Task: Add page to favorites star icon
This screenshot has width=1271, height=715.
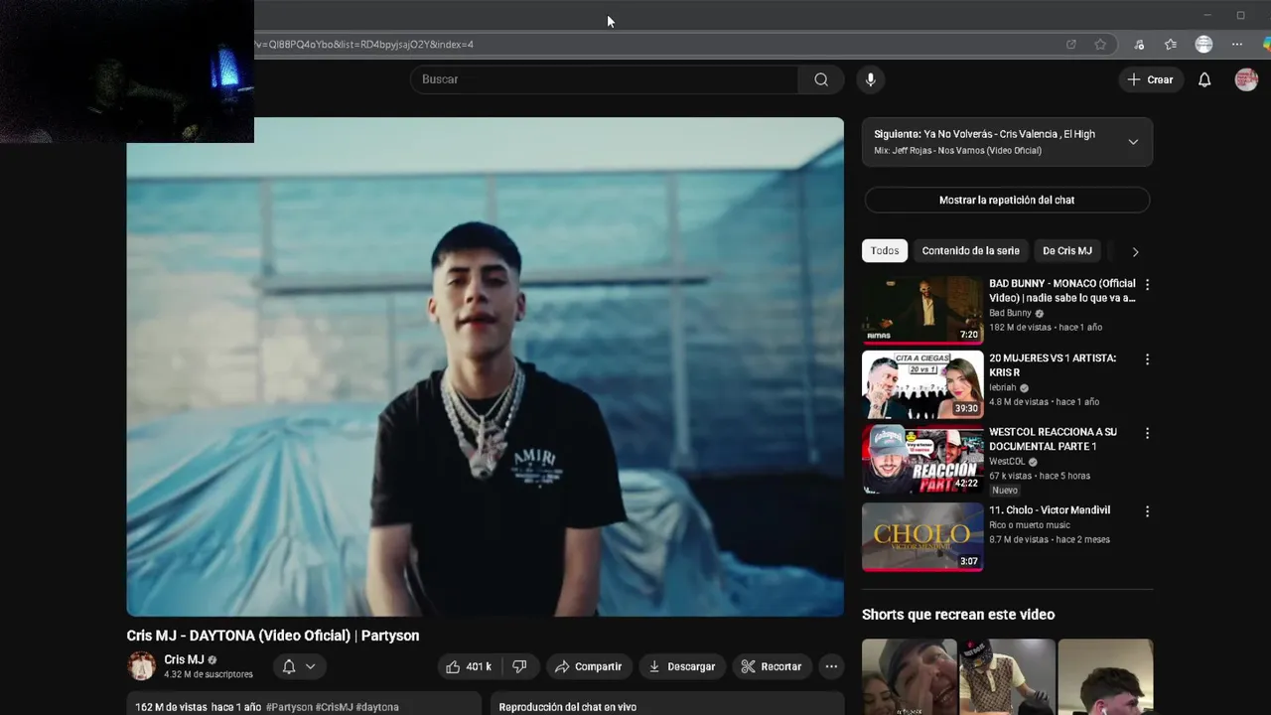Action: point(1100,44)
